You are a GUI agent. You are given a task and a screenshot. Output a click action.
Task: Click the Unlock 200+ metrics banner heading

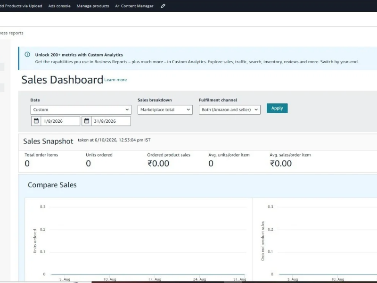point(79,55)
